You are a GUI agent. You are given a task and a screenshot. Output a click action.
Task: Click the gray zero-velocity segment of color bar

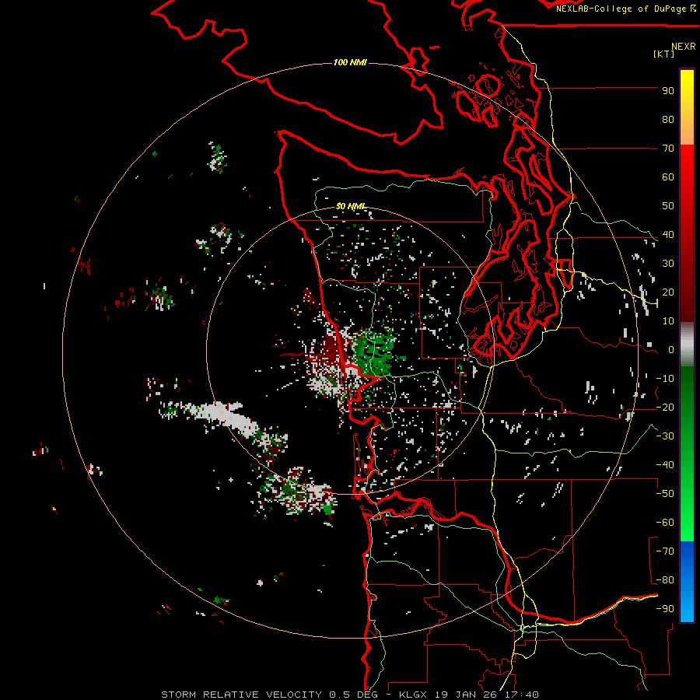point(687,345)
